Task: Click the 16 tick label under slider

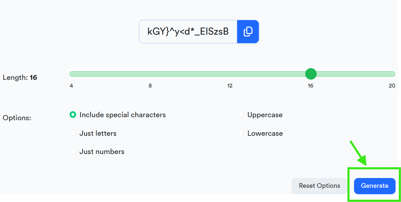Action: coord(311,86)
